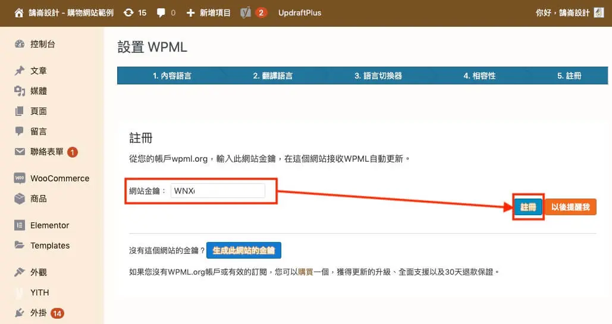Click 新增項目 in admin bar
Image resolution: width=612 pixels, height=324 pixels.
[x=215, y=13]
